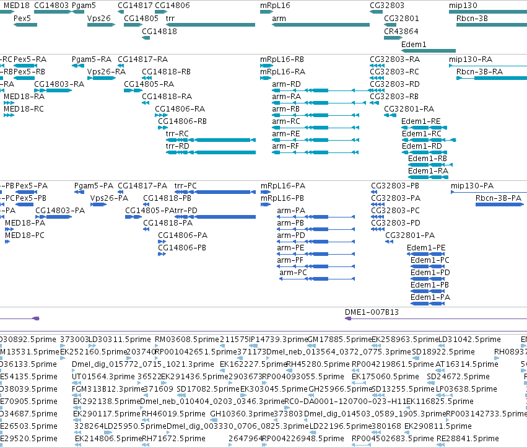Click protein arm-PA
This screenshot has height=448, width=527.
(x=316, y=217)
